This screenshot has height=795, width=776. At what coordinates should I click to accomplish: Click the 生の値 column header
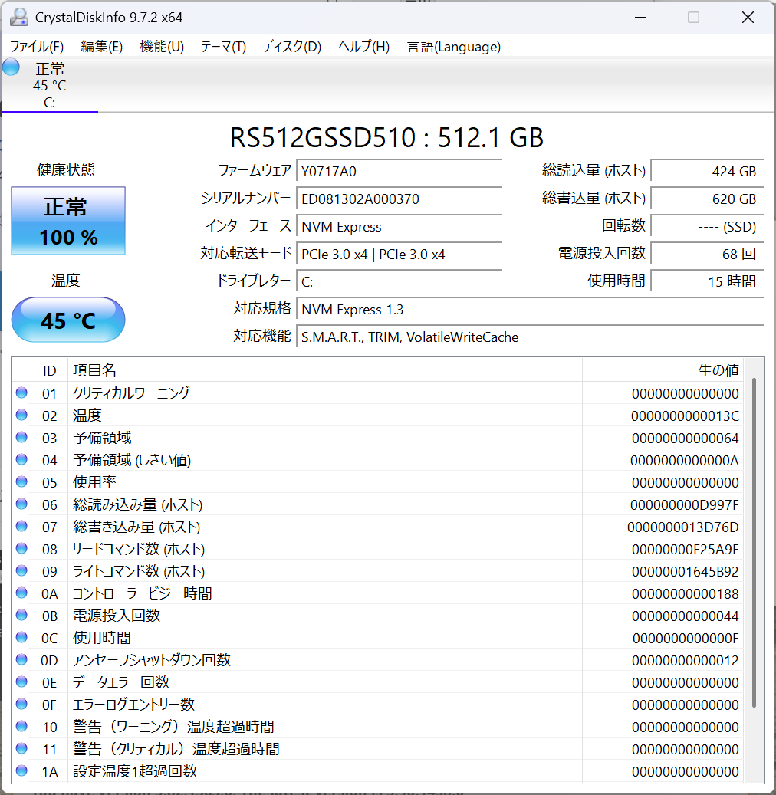click(x=663, y=370)
